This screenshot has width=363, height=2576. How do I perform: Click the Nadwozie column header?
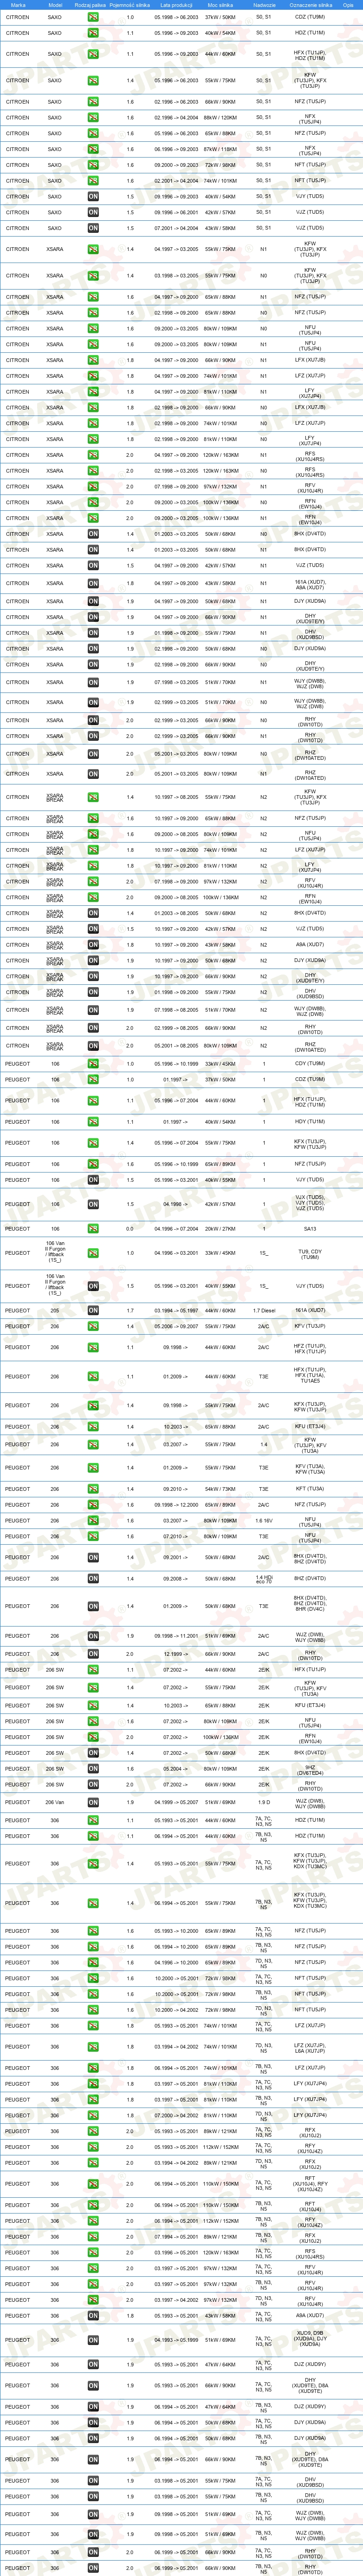tap(264, 4)
